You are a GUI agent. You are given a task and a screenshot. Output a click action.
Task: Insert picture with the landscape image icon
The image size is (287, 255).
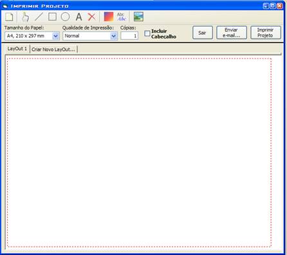click(138, 17)
